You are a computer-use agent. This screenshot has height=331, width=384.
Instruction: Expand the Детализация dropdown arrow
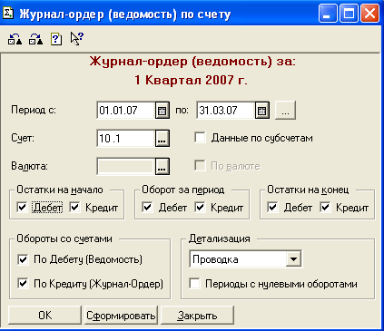point(293,259)
